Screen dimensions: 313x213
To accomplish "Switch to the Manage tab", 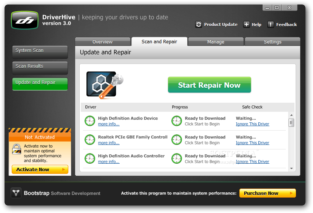I will coord(216,41).
